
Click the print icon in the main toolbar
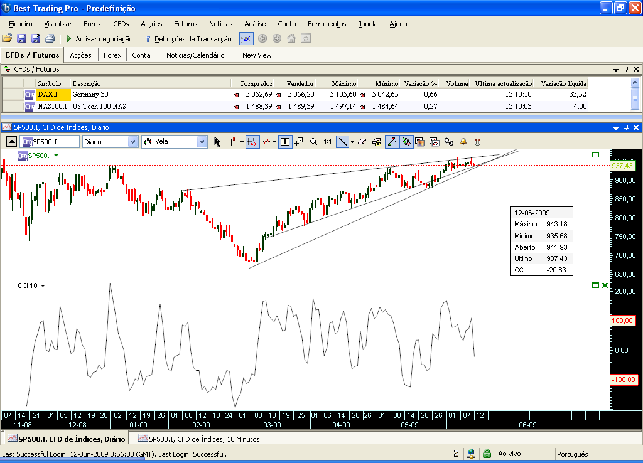(x=50, y=38)
